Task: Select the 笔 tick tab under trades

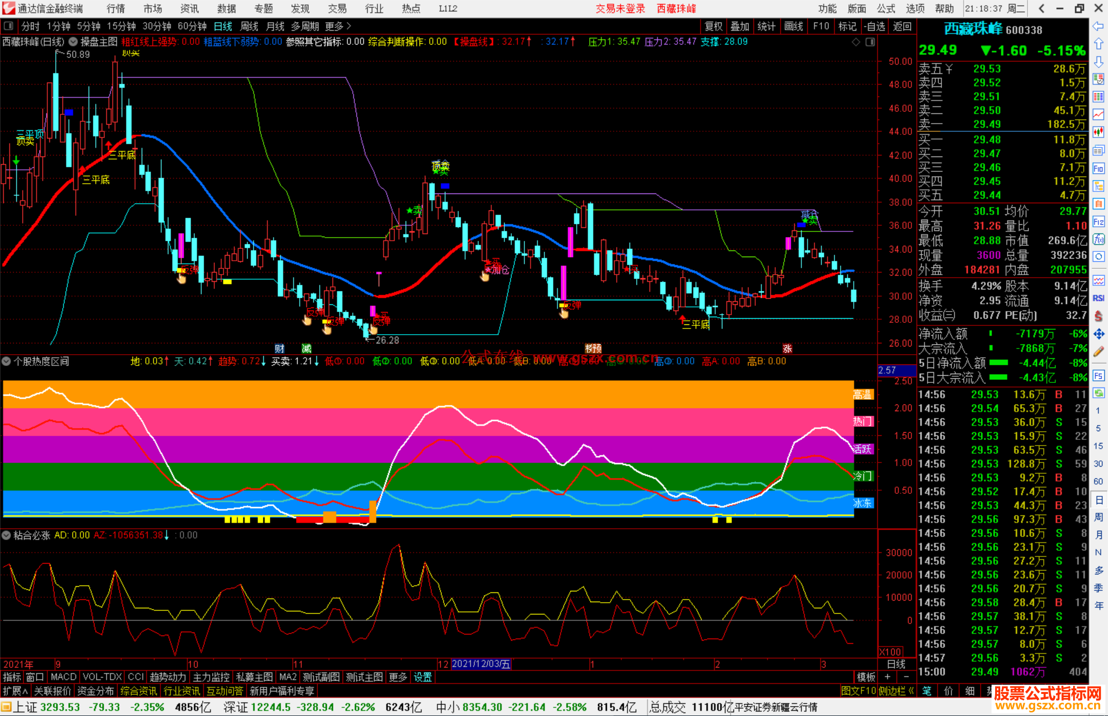Action: 926,691
